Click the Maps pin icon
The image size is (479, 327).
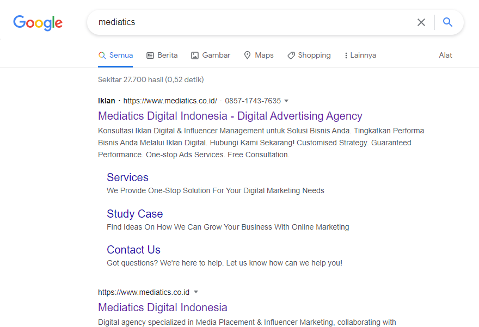pos(247,55)
